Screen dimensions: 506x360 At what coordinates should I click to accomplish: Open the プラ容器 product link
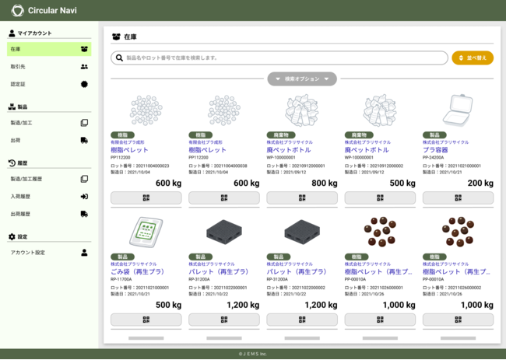click(x=435, y=149)
